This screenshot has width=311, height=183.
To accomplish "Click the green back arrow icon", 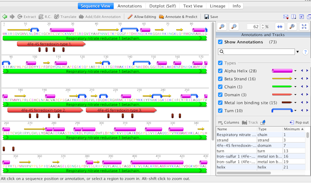I will (x=5, y=17).
